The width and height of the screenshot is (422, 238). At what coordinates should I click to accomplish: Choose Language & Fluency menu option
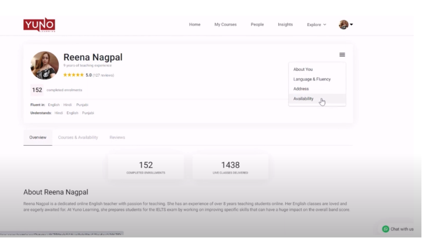(x=312, y=79)
